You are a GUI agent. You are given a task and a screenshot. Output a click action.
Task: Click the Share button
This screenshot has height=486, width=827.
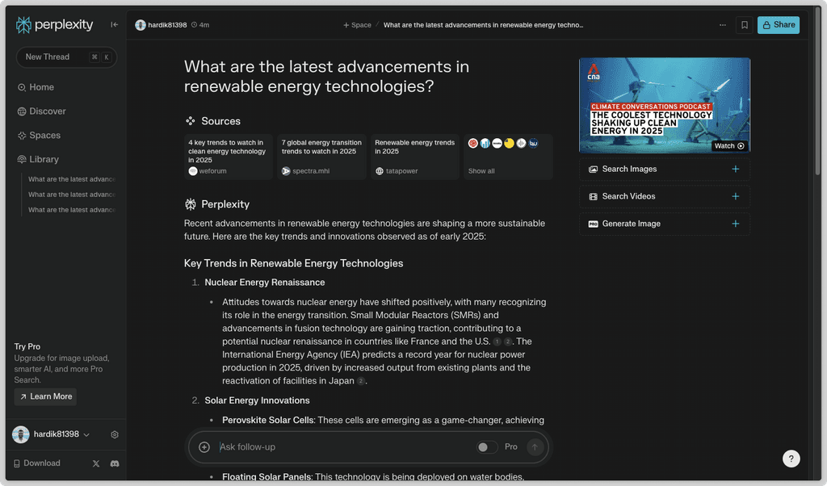click(x=777, y=25)
